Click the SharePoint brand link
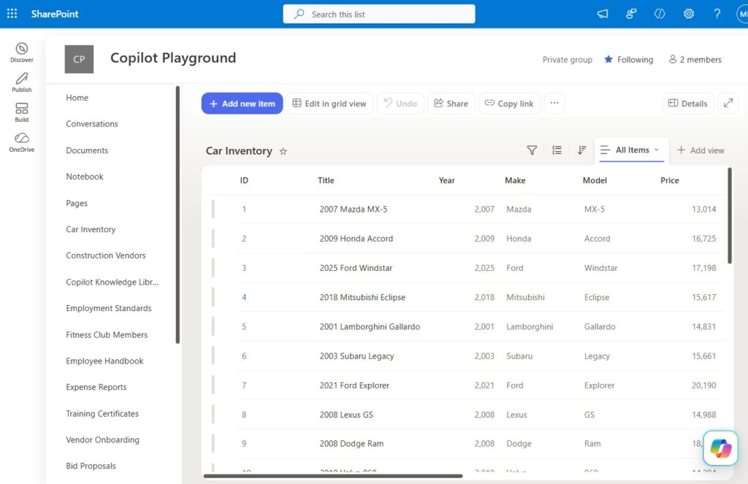The width and height of the screenshot is (748, 484). 55,14
